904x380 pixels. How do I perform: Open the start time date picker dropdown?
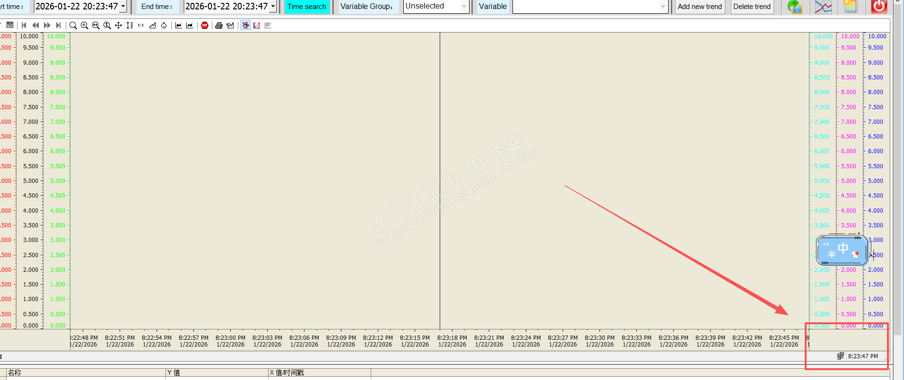pyautogui.click(x=123, y=7)
